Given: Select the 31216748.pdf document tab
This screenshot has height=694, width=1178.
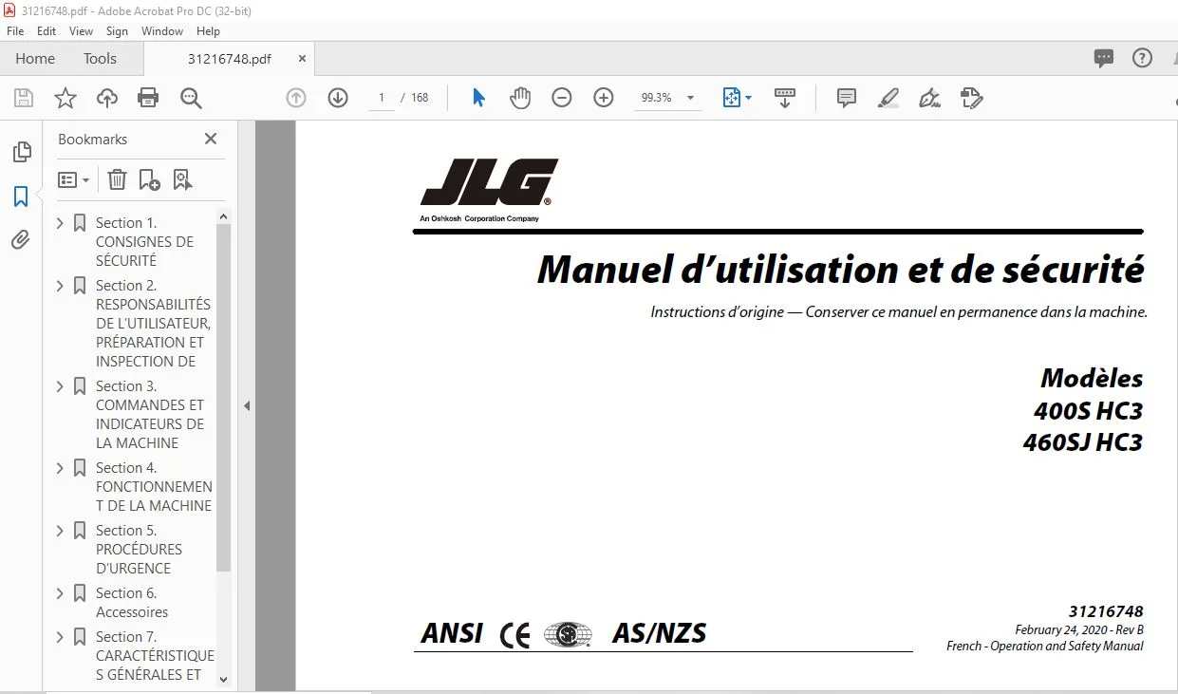Looking at the screenshot, I should (229, 58).
